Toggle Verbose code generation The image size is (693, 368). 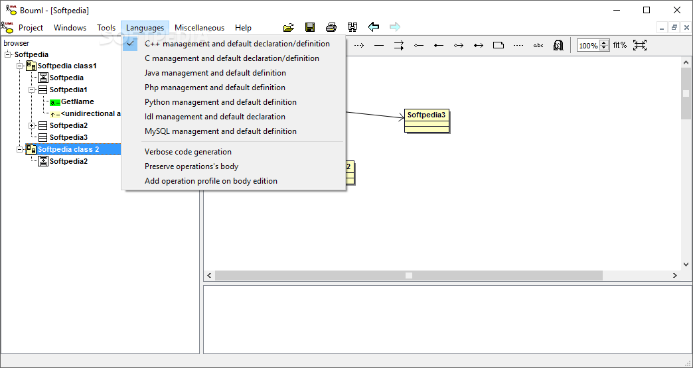(x=234, y=152)
